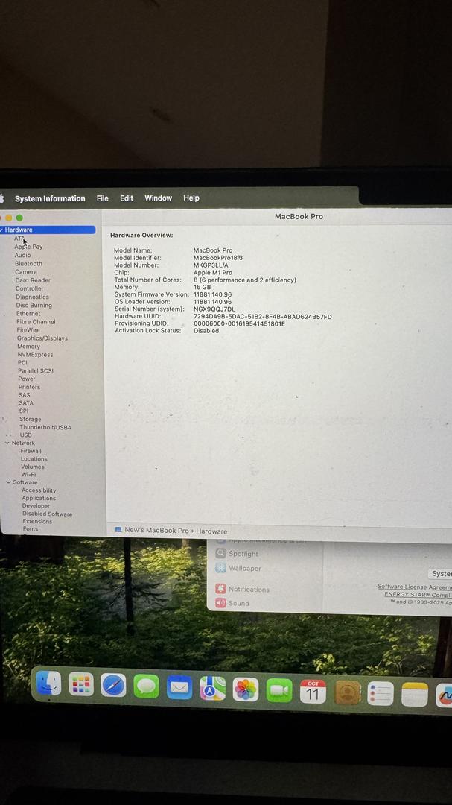Open Launchpad from the Dock
The width and height of the screenshot is (452, 805).
(x=81, y=684)
